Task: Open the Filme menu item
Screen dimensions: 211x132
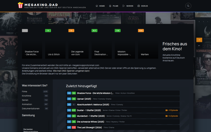Action: [114, 6]
